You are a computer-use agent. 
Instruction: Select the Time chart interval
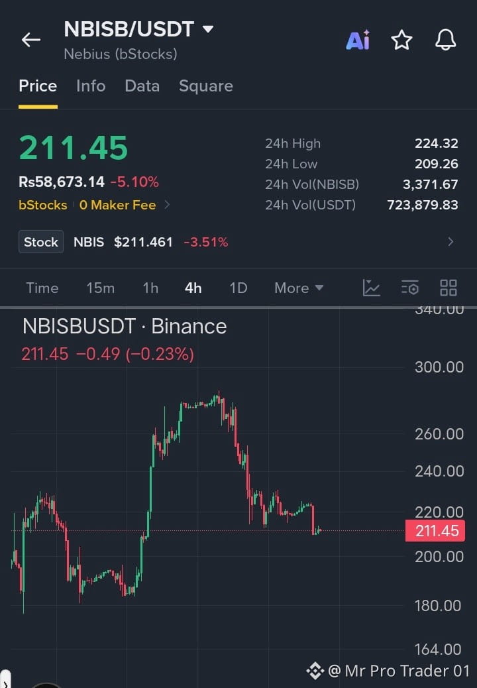(x=42, y=288)
